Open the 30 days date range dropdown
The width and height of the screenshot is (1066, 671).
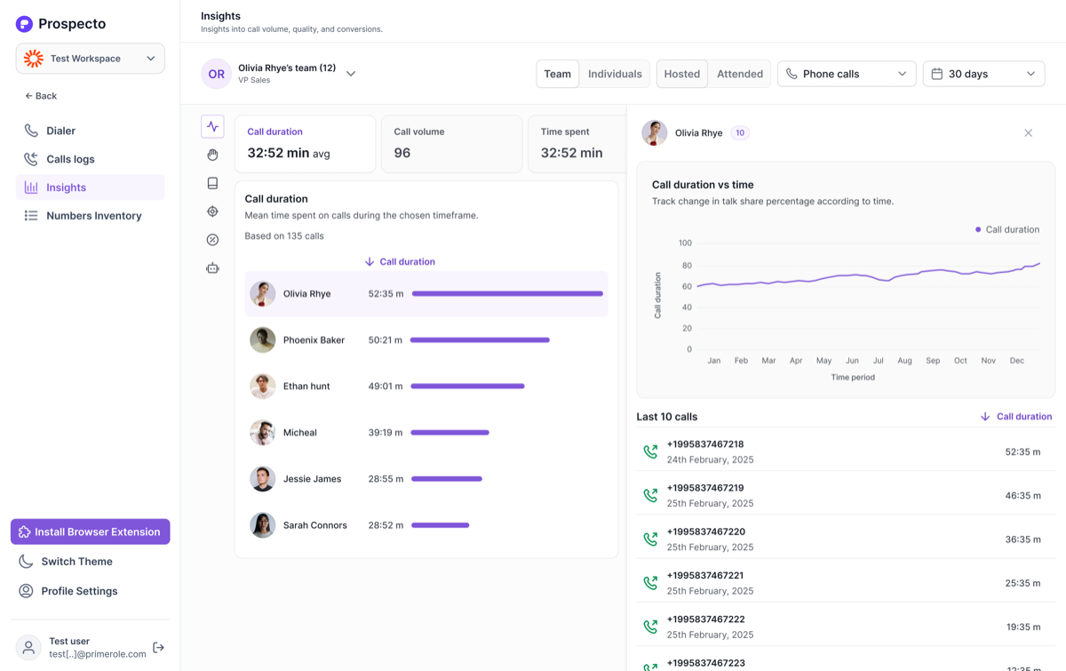983,74
